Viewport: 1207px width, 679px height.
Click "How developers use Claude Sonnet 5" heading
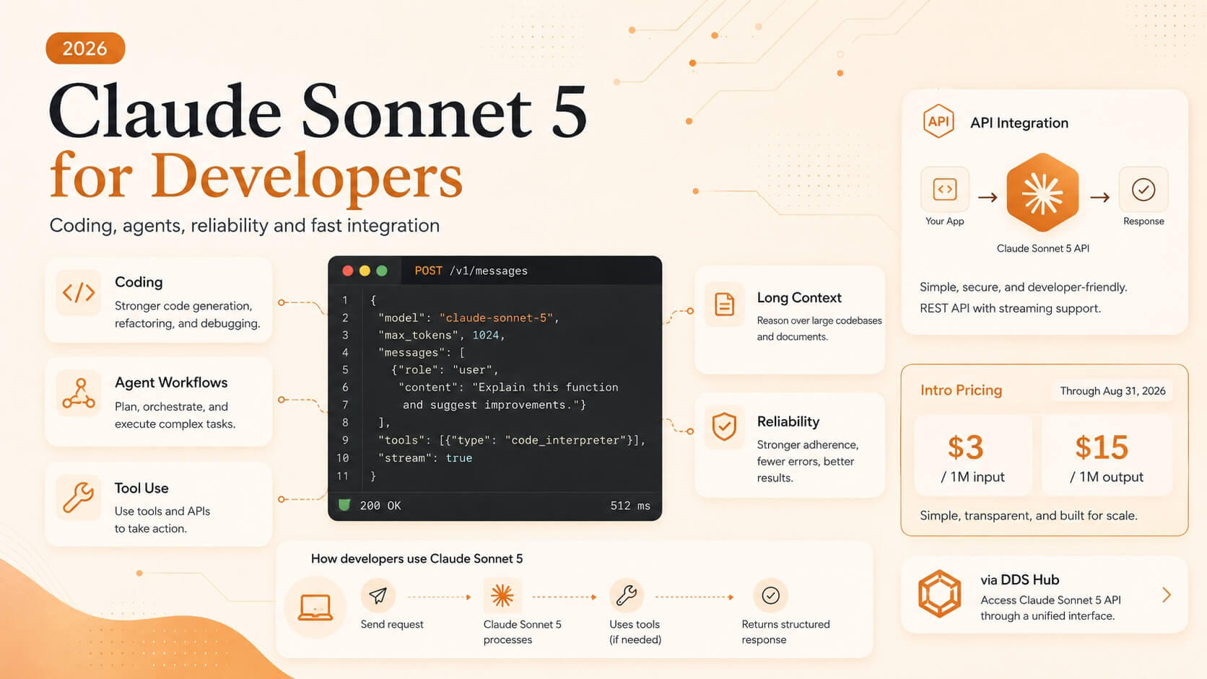click(x=417, y=558)
